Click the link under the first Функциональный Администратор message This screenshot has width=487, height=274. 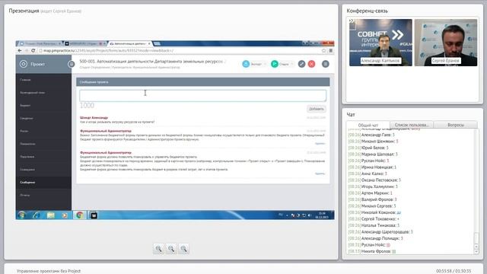[x=320, y=144]
